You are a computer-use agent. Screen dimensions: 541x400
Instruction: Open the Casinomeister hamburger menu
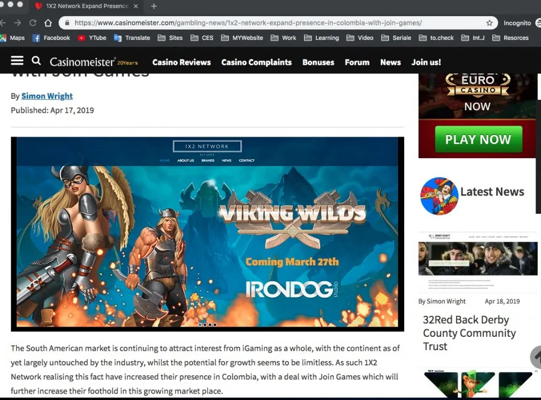pyautogui.click(x=17, y=61)
